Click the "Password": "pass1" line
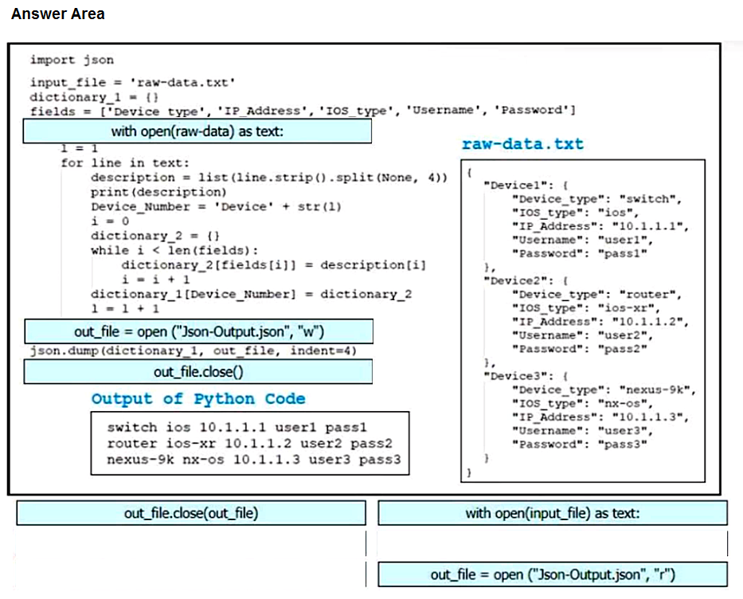 pos(580,253)
